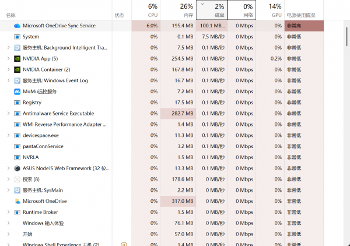
Task: Expand the Antimalware Service Executable entry
Action: point(8,114)
